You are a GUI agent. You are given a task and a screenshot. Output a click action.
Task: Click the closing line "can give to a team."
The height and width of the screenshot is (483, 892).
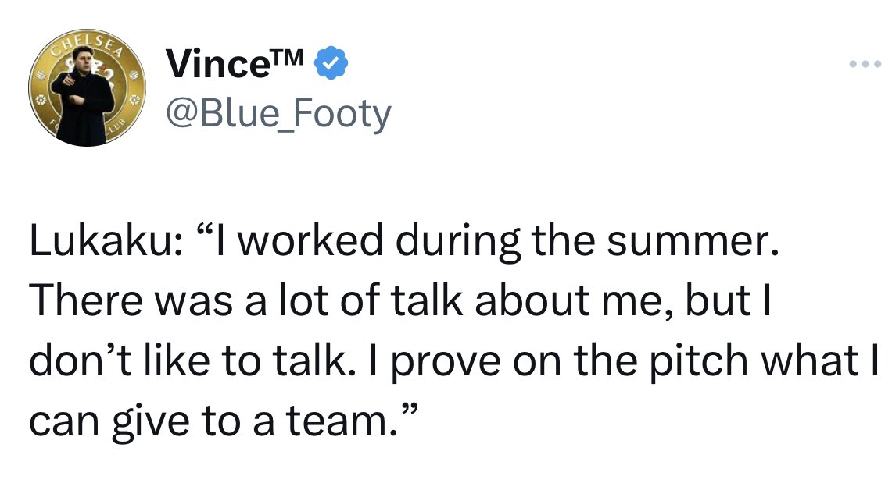[224, 421]
